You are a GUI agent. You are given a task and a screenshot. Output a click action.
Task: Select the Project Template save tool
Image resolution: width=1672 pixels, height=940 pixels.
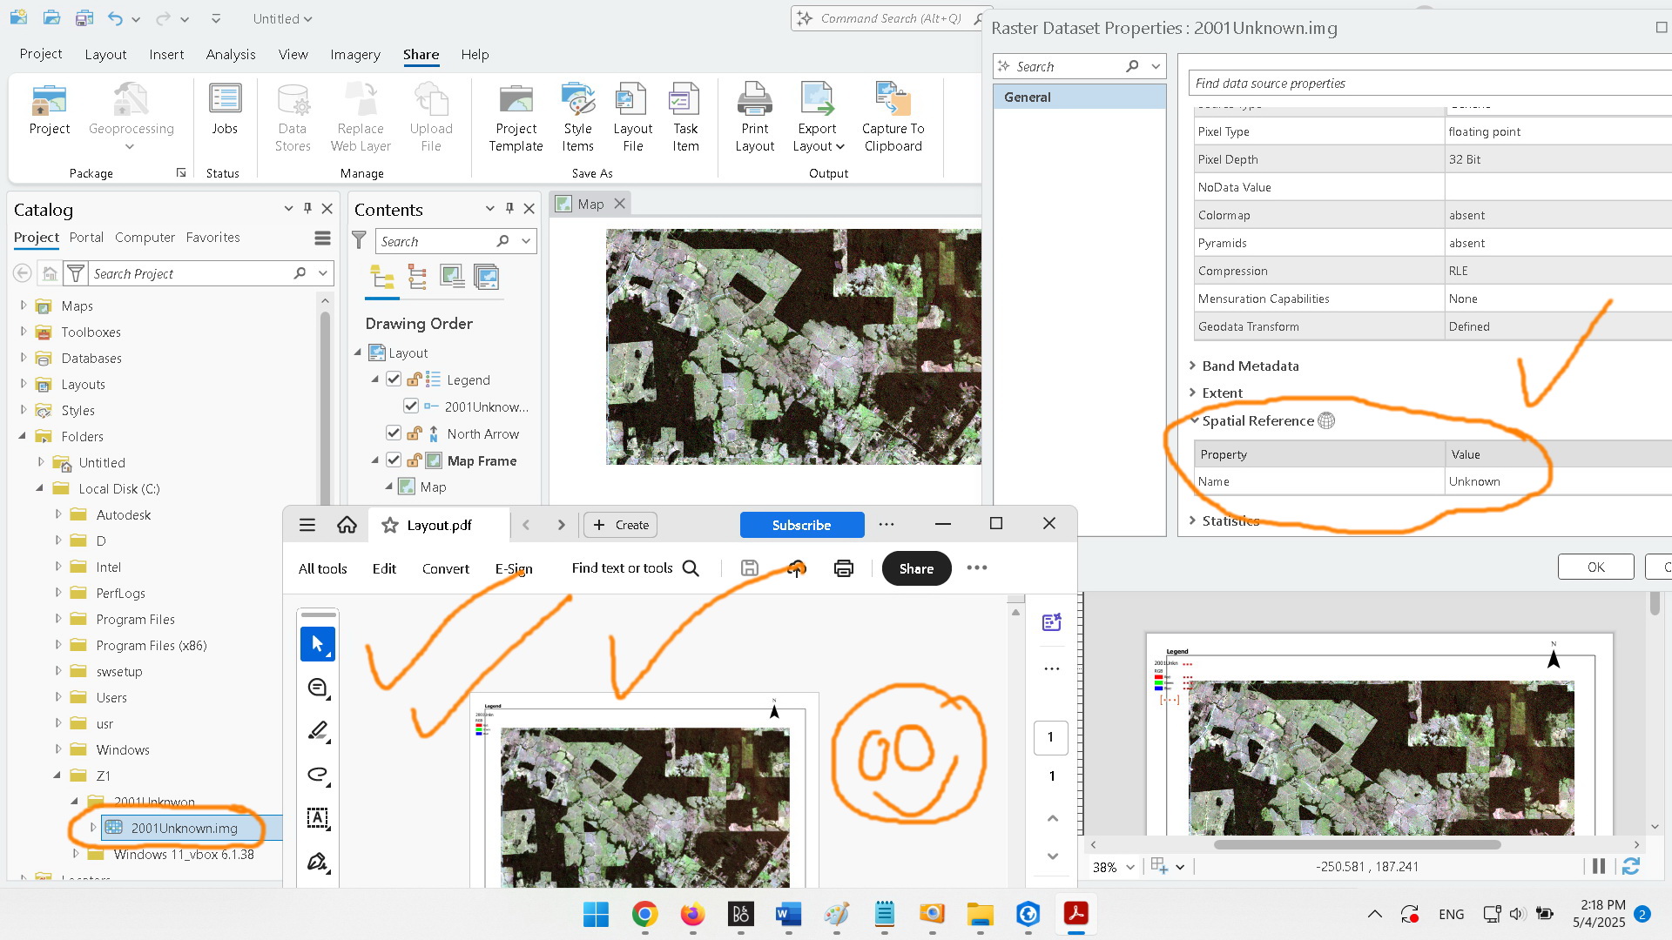tap(516, 116)
